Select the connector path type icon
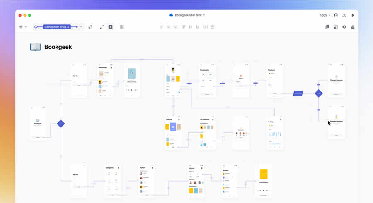This screenshot has height=203, width=373. click(x=102, y=27)
